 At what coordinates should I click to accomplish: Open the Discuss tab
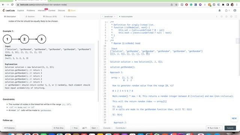tap(50, 16)
